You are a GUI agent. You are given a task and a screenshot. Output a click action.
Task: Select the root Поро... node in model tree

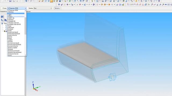click(5, 23)
